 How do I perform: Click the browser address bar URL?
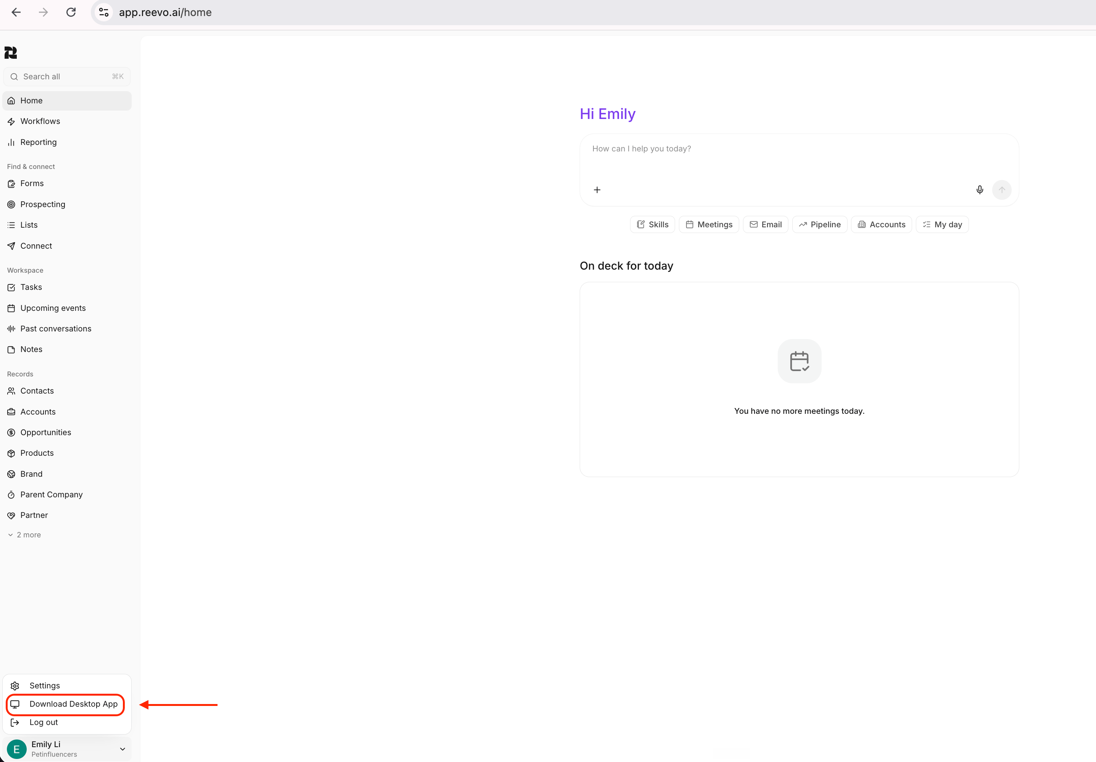(165, 13)
